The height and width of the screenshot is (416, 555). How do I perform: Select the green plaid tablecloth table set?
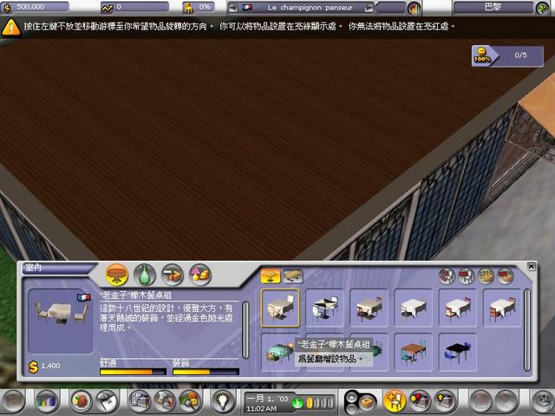tap(278, 352)
